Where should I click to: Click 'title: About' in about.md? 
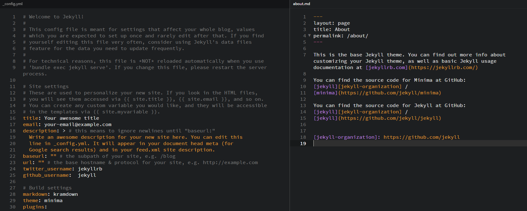click(332, 29)
